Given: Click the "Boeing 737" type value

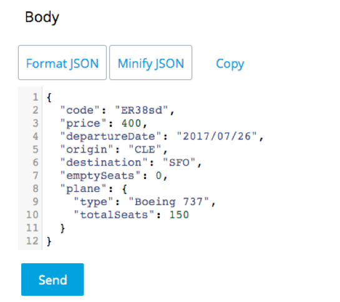Looking at the screenshot, I should click(x=168, y=202).
